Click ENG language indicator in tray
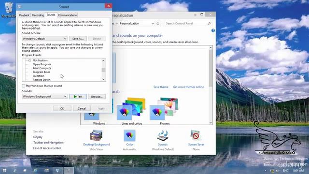The width and height of the screenshot is (309, 174). (x=285, y=171)
